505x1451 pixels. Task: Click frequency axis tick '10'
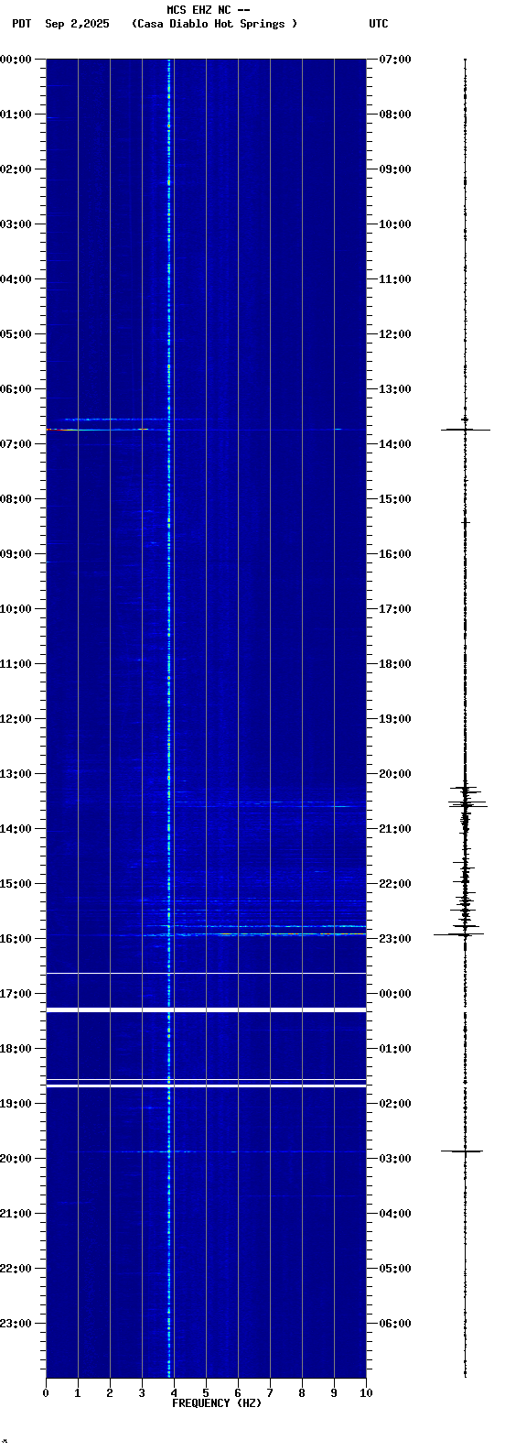(x=366, y=1393)
